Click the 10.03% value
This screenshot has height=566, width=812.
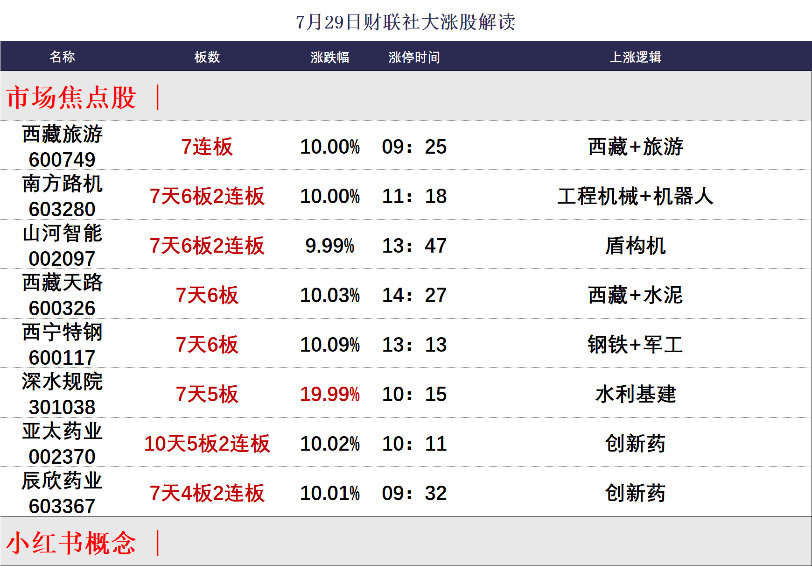(x=330, y=295)
